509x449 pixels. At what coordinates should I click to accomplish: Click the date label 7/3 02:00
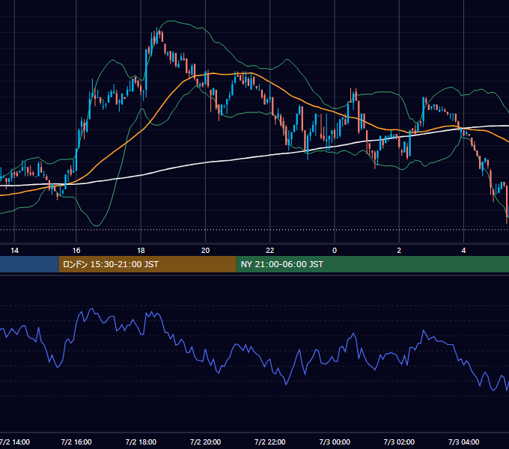click(399, 442)
